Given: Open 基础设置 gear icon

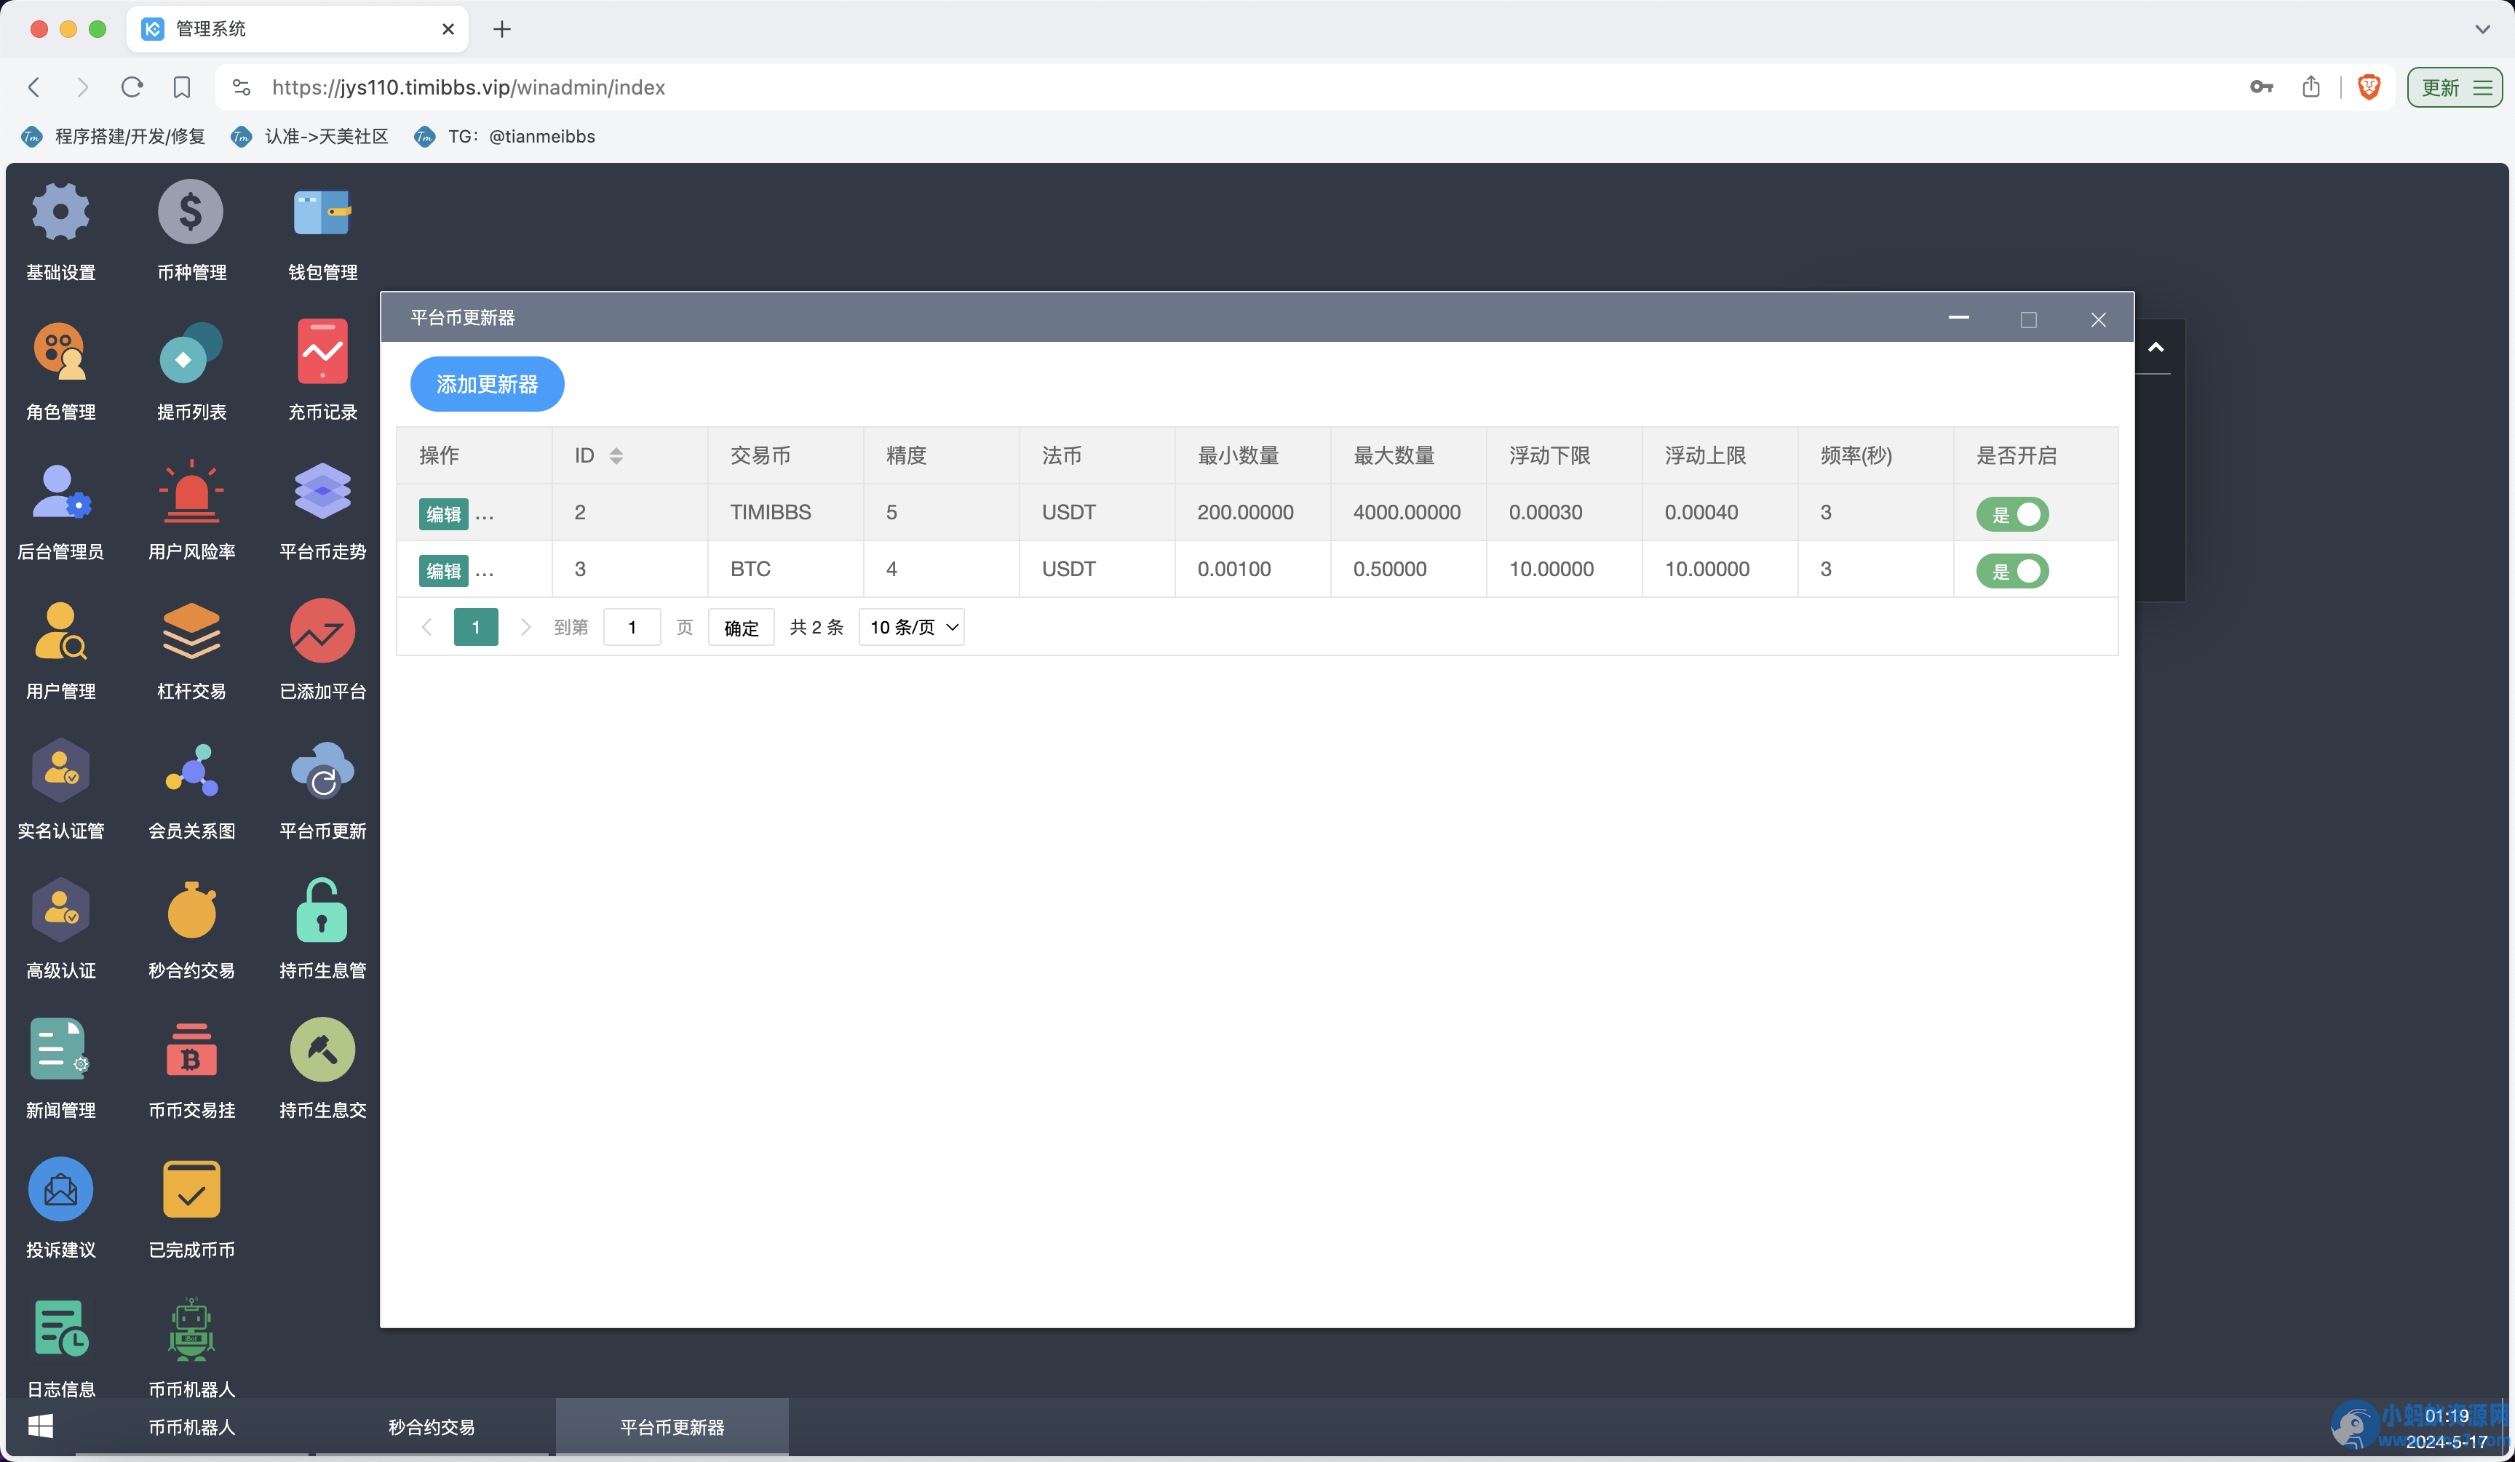Looking at the screenshot, I should pos(61,212).
